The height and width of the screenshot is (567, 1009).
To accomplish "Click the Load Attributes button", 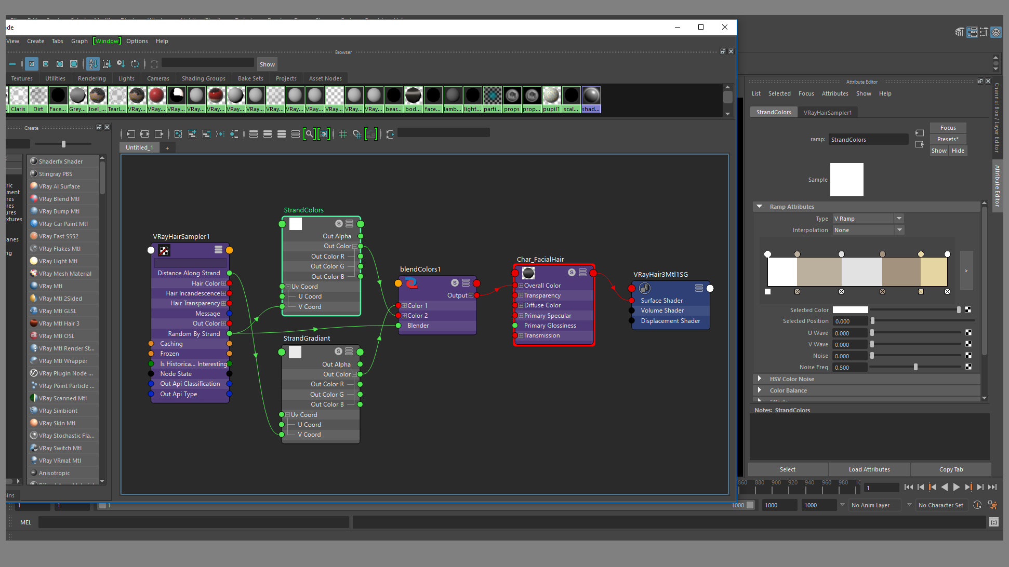I will pos(869,469).
